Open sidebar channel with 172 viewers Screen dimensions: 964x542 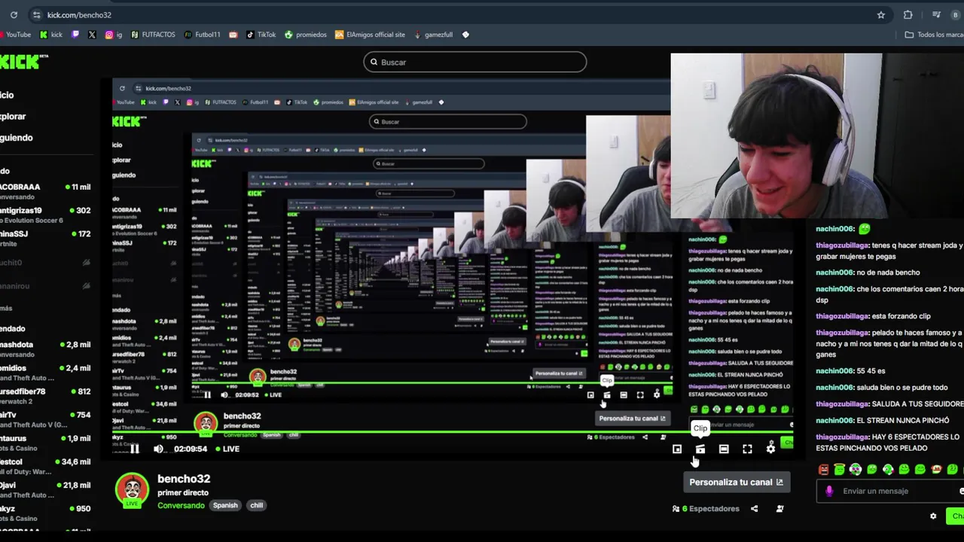(45, 238)
